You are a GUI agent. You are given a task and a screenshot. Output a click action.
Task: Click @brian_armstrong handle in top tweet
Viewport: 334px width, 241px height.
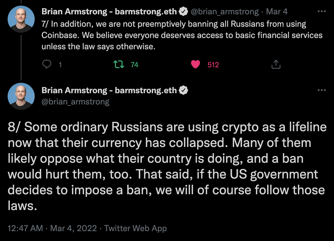point(225,12)
